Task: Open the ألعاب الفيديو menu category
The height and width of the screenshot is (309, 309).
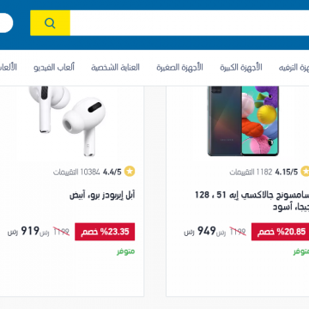Action: pyautogui.click(x=54, y=68)
